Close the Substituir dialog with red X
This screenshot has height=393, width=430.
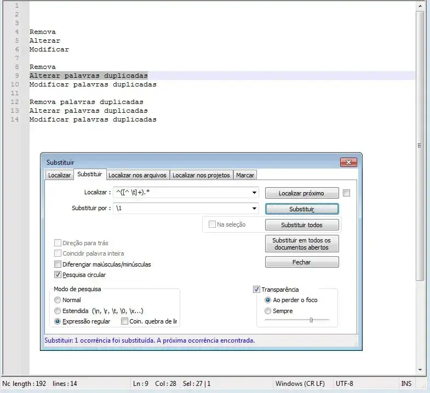348,163
